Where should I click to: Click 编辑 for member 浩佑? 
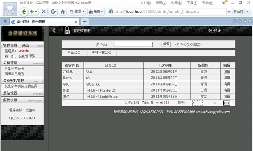pos(227,97)
